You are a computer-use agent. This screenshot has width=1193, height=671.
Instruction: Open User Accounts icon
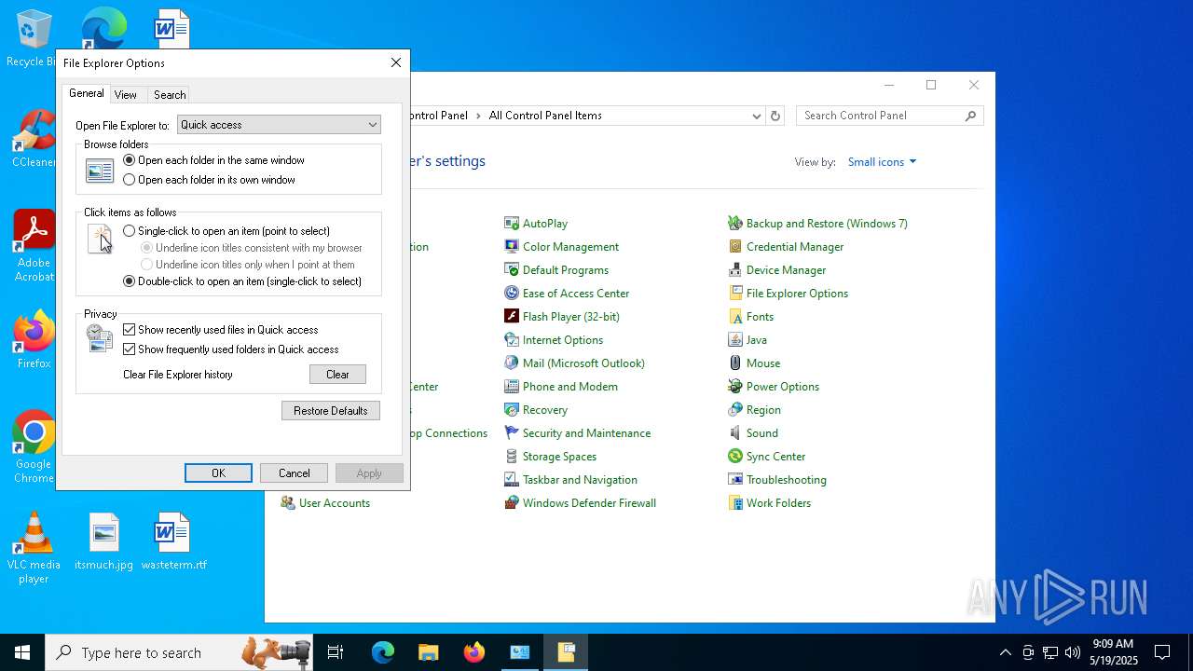(x=288, y=503)
